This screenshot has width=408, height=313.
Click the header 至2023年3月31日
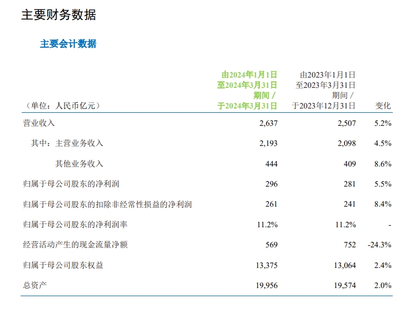(x=326, y=85)
